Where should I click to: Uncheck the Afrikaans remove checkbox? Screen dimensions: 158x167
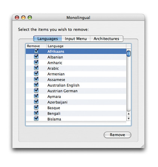click(36, 51)
